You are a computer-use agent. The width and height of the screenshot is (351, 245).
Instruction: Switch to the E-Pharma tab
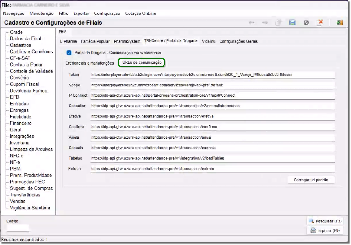68,41
